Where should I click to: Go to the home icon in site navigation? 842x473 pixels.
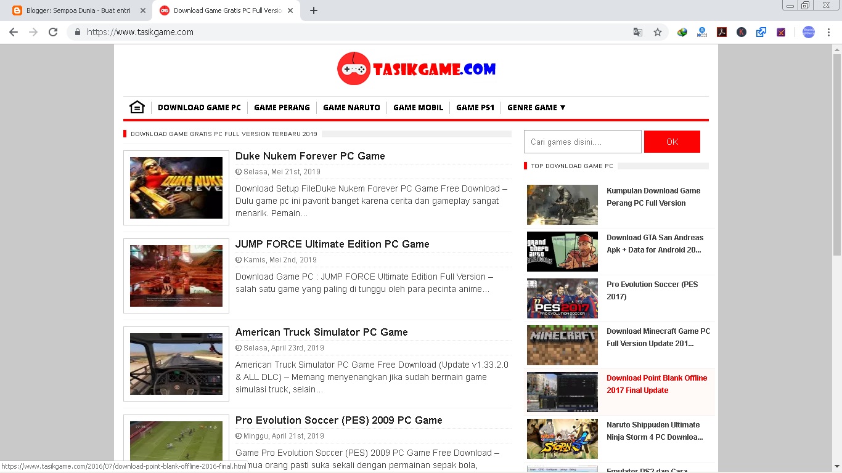137,107
